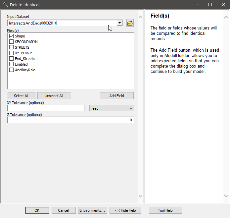Confirm with the OK button
230x218 pixels.
point(37,210)
